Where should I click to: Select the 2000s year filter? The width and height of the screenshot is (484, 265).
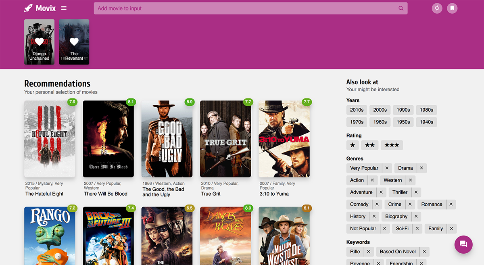[x=380, y=110]
